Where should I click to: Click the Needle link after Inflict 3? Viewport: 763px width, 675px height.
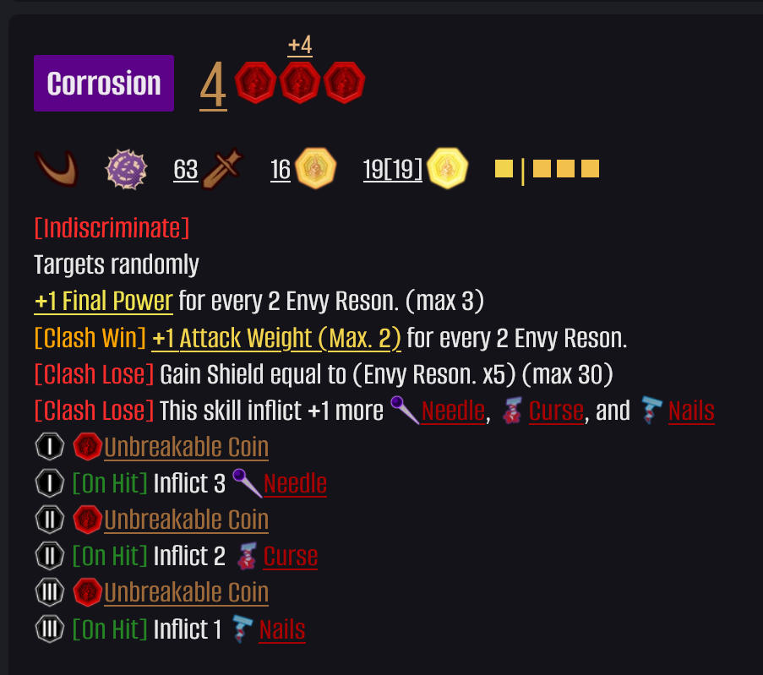pos(295,484)
